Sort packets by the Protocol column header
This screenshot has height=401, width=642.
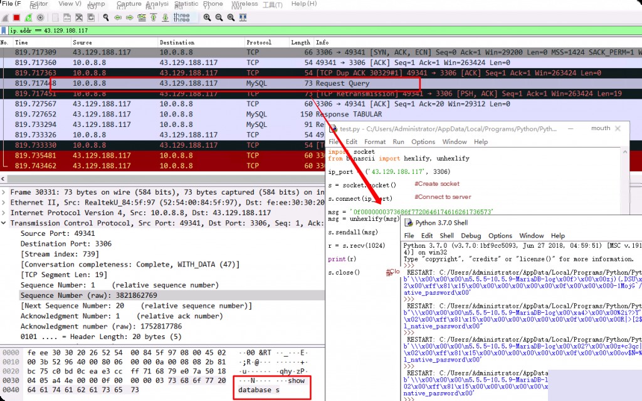[259, 43]
